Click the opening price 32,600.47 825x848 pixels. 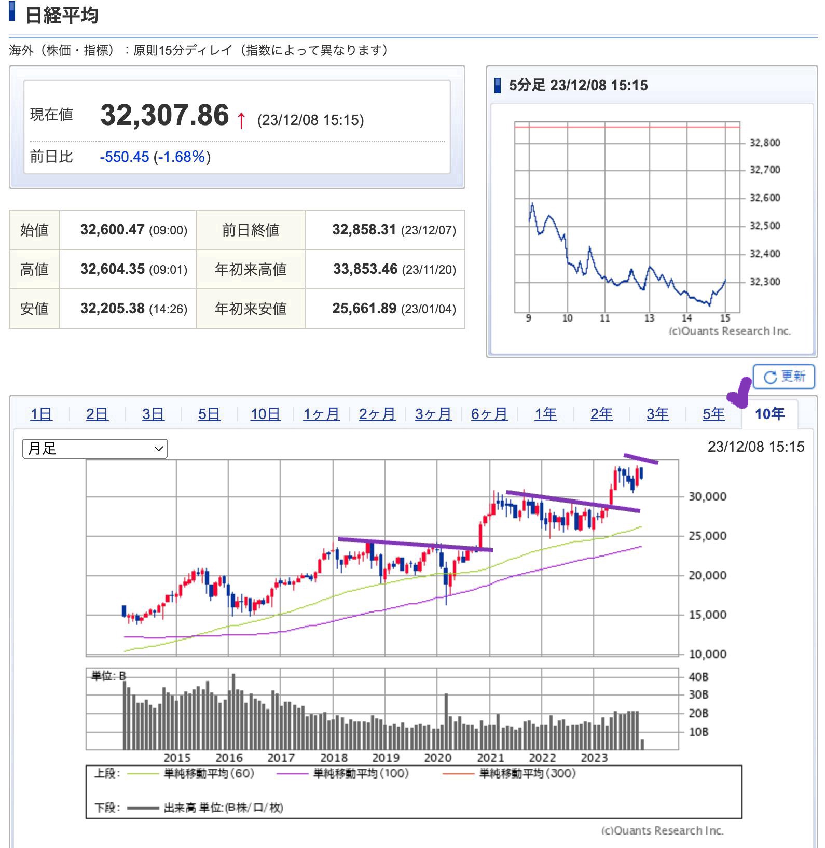click(x=112, y=230)
